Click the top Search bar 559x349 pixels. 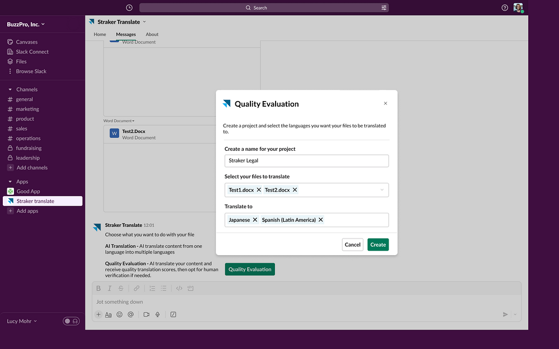point(264,7)
